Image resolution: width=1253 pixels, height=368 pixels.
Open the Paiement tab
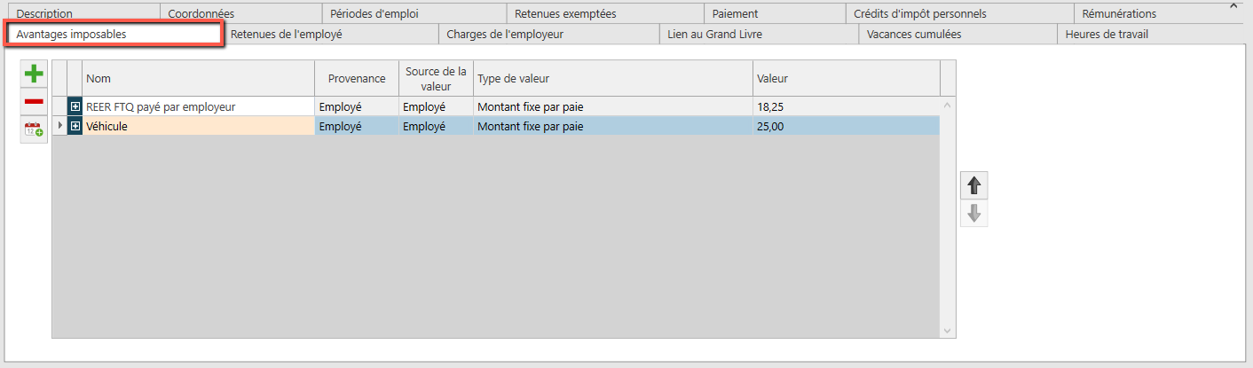point(775,13)
